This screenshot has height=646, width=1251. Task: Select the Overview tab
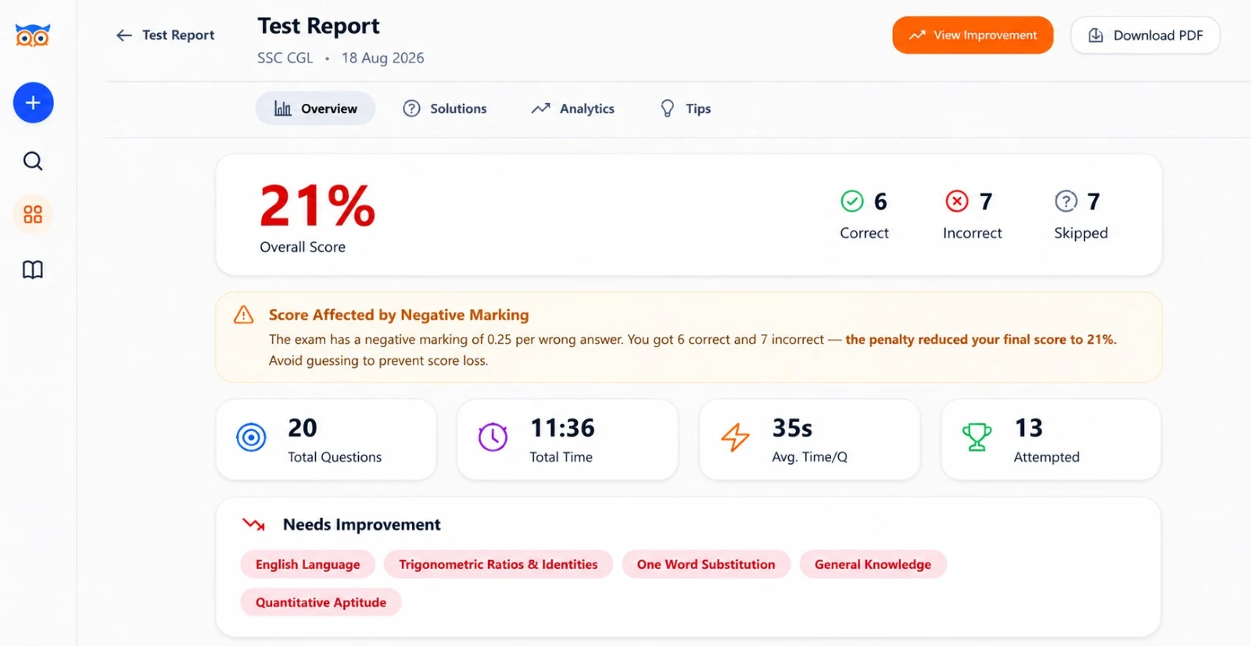tap(315, 109)
